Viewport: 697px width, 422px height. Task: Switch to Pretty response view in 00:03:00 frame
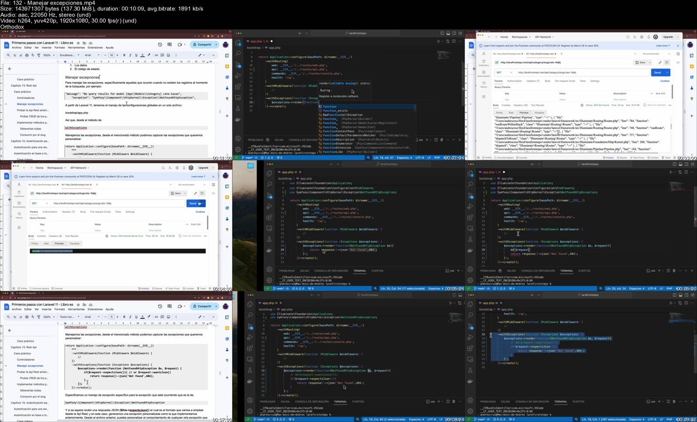499,112
